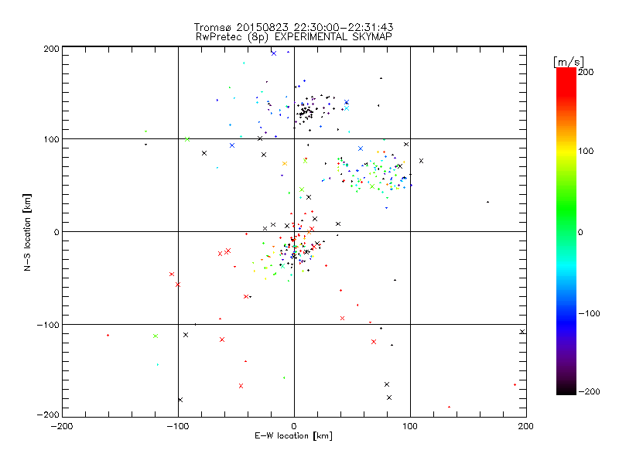Click the y-axis tick label '-200'
Image resolution: width=619 pixels, height=464 pixels.
click(x=48, y=415)
